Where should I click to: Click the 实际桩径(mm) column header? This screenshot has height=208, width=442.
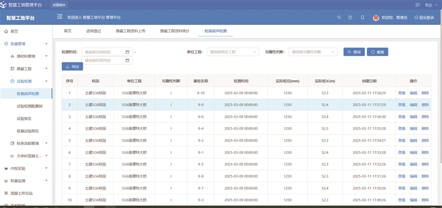pos(287,81)
